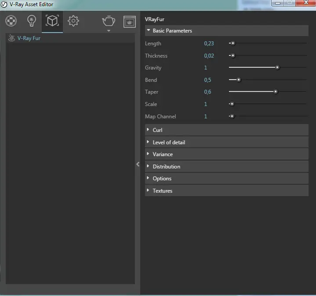This screenshot has width=316, height=296.
Task: Click the Length value field
Action: (x=209, y=44)
